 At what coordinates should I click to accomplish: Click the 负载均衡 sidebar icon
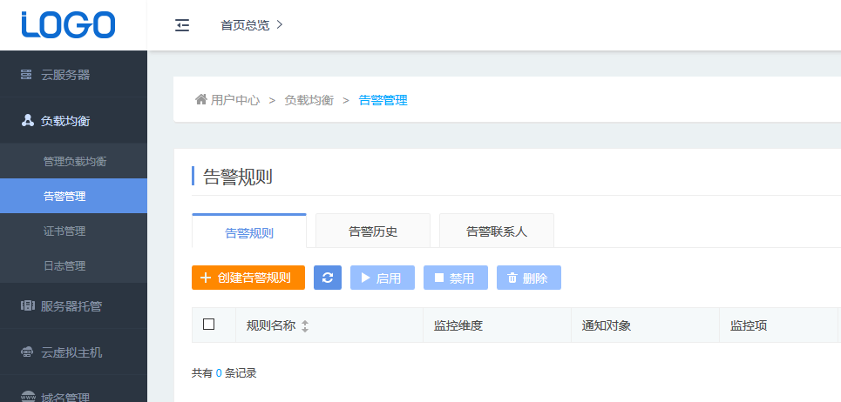27,120
